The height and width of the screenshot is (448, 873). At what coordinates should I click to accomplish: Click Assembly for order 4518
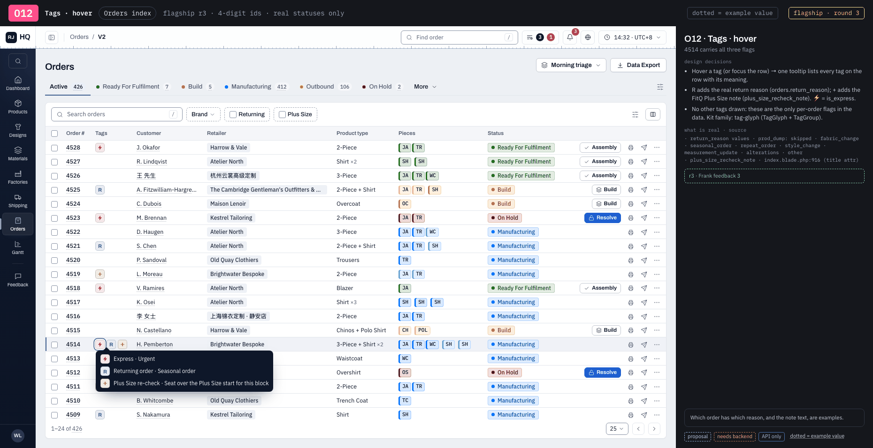point(600,288)
